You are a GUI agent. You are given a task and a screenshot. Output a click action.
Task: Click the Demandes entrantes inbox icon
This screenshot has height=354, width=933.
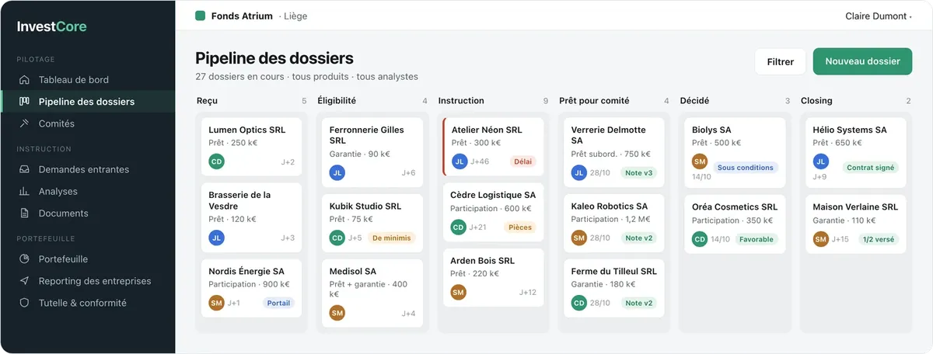(24, 169)
